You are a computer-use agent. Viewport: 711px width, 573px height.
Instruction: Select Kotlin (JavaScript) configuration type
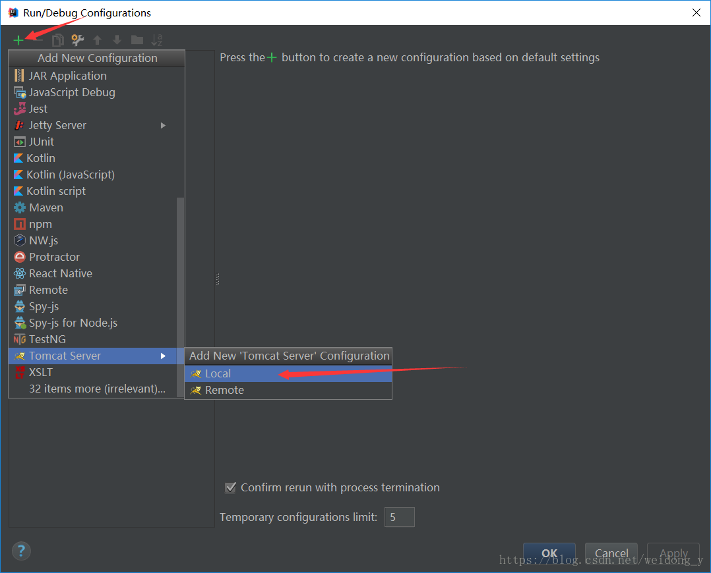pos(92,175)
